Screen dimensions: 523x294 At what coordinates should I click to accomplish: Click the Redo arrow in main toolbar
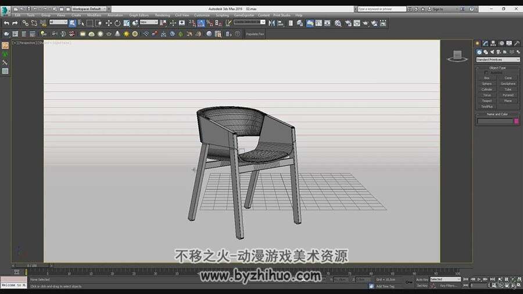pyautogui.click(x=15, y=23)
